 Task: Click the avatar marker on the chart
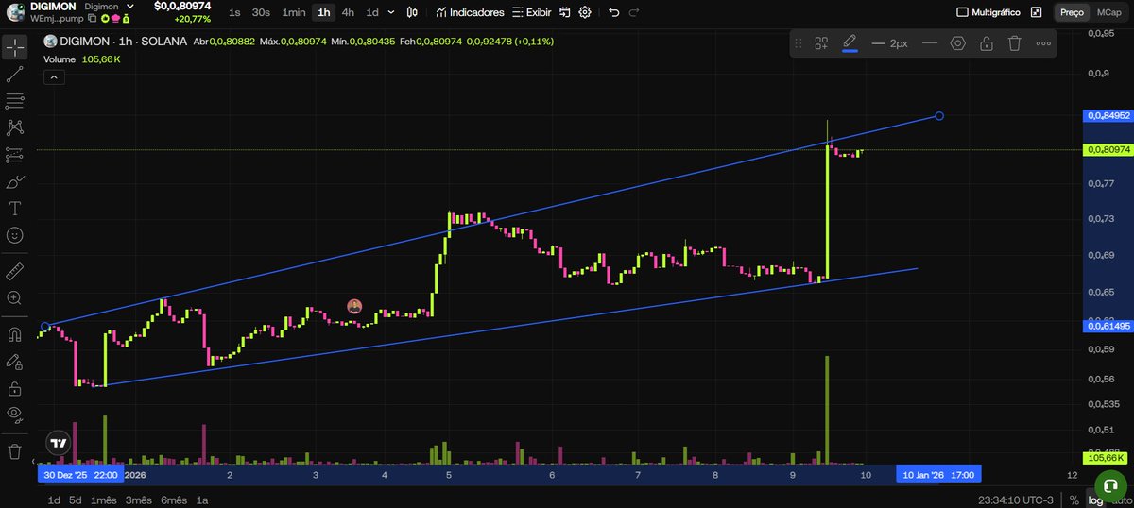coord(354,306)
